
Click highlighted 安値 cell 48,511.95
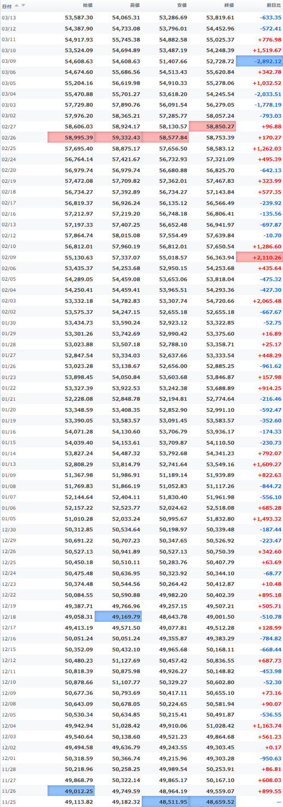[x=165, y=802]
